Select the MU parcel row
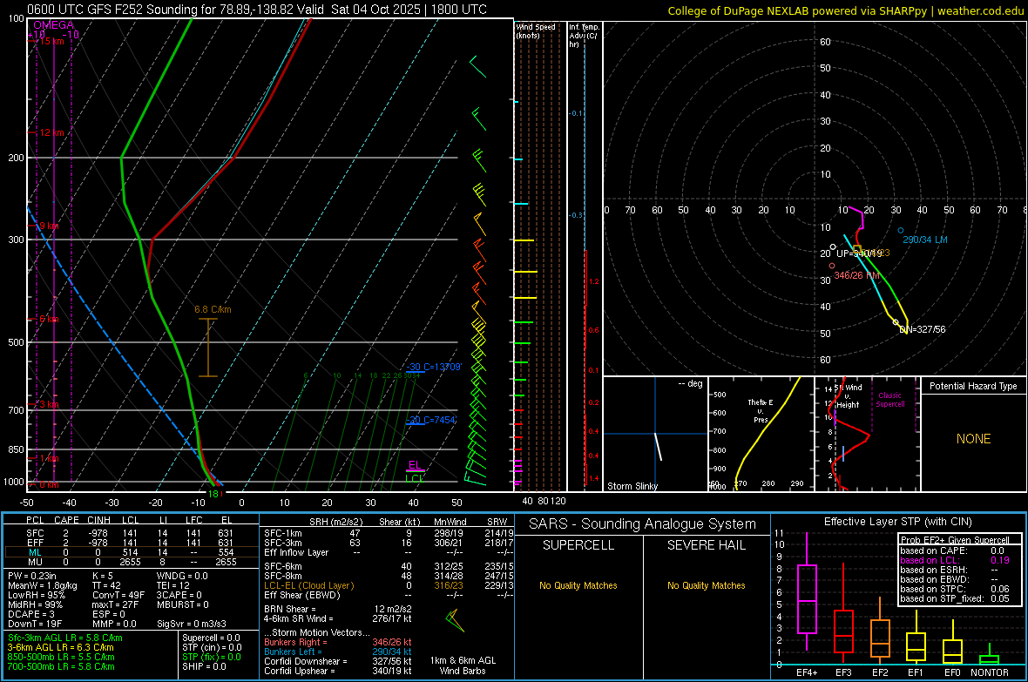 [131, 562]
